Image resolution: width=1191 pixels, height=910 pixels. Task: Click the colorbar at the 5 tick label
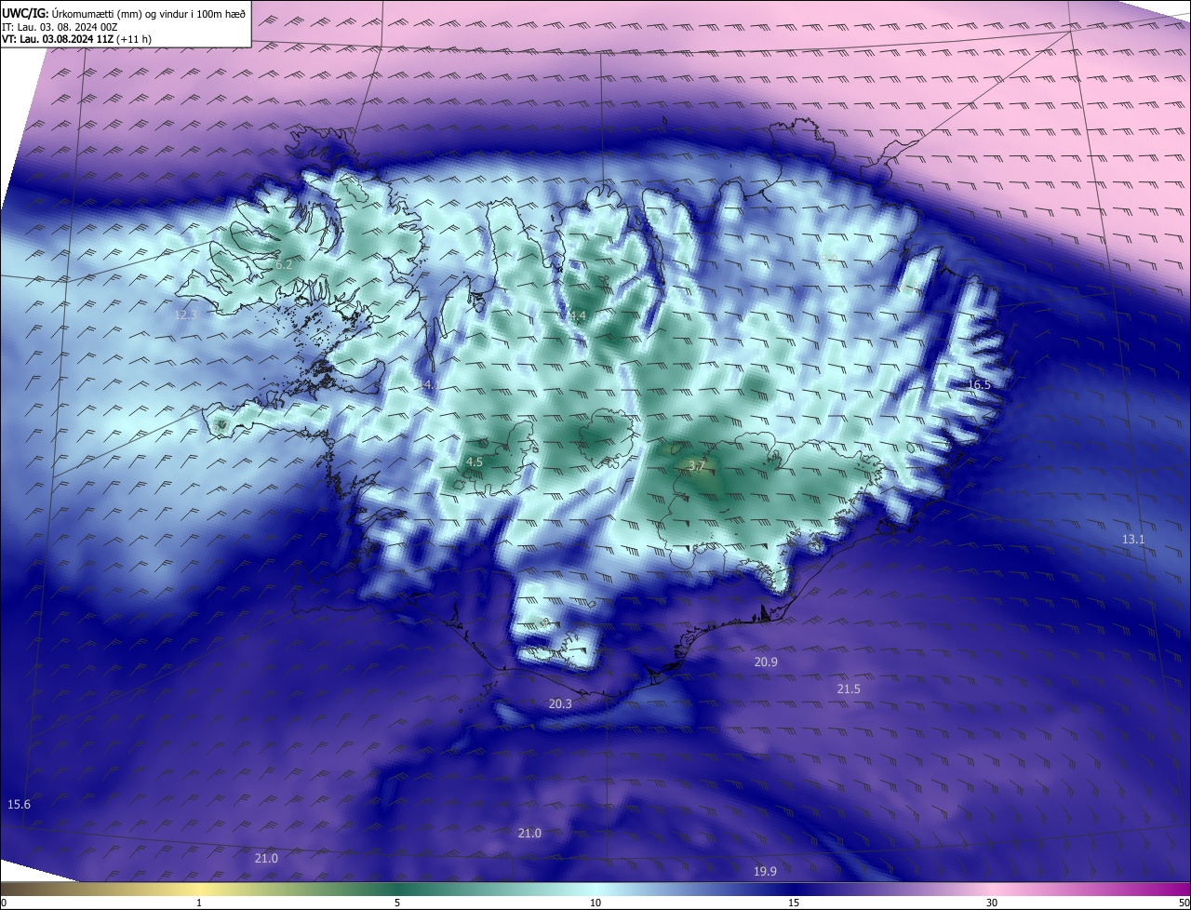[x=397, y=903]
